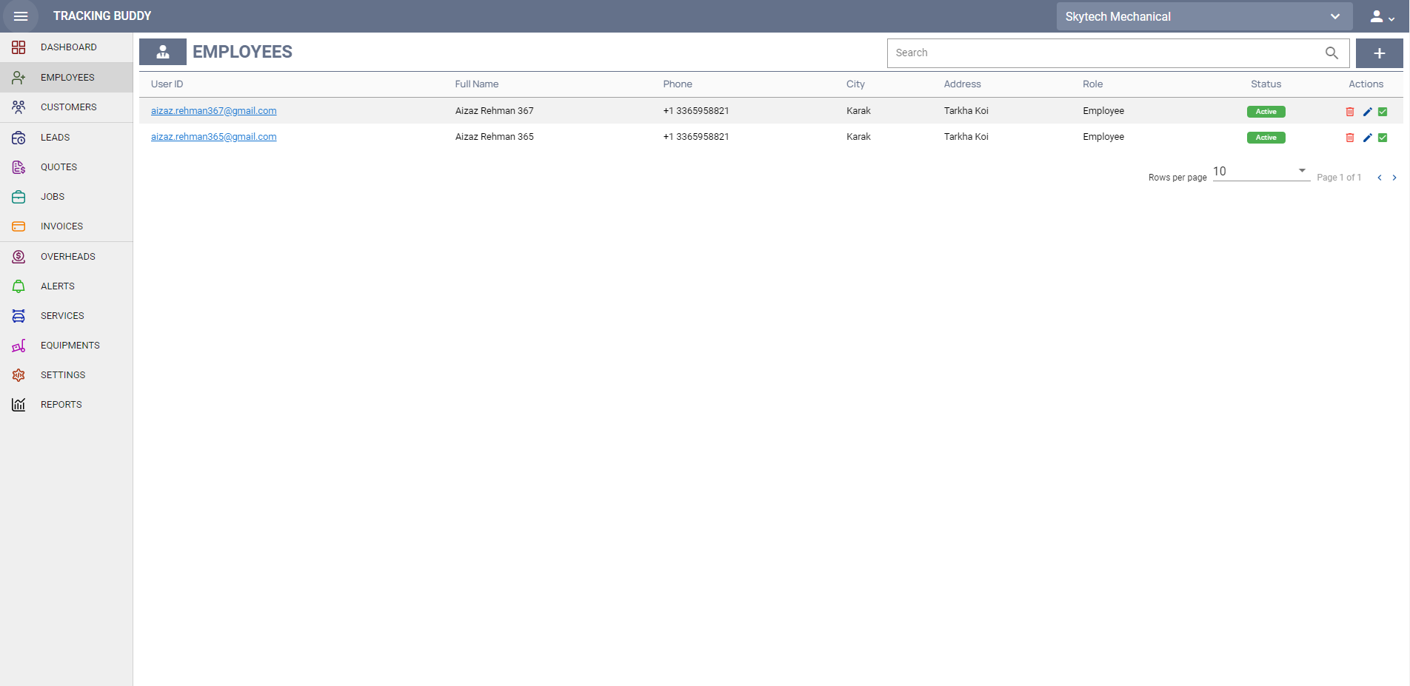Toggle the green check for Aizaz Rehman 365
The height and width of the screenshot is (686, 1410).
click(1383, 138)
